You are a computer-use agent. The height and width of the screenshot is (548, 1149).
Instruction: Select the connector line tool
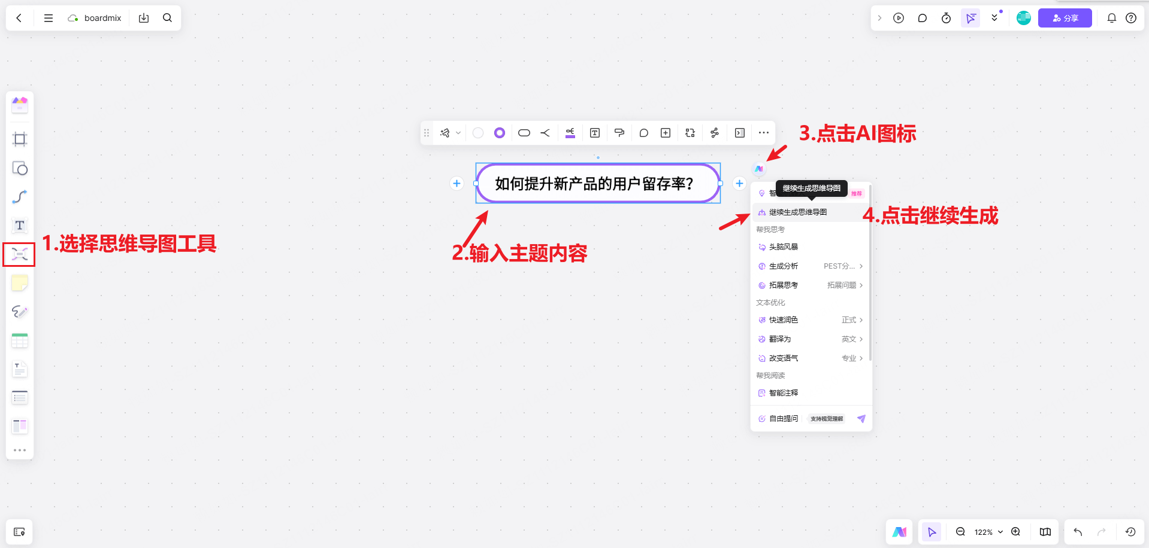coord(20,197)
